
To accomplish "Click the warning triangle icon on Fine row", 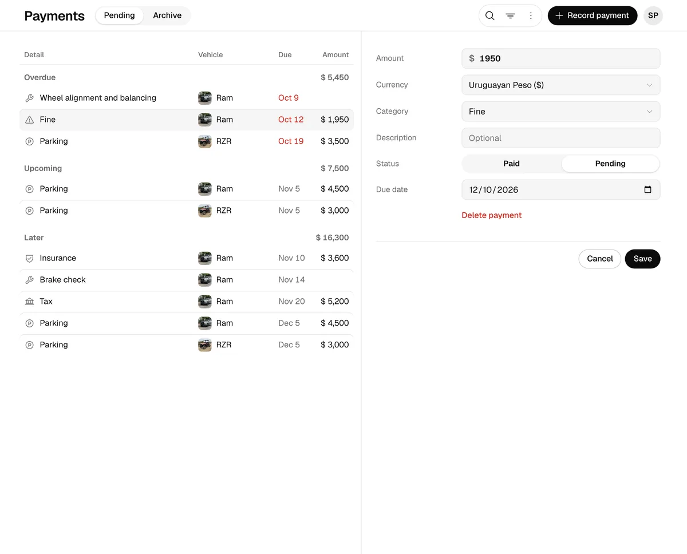I will [30, 120].
